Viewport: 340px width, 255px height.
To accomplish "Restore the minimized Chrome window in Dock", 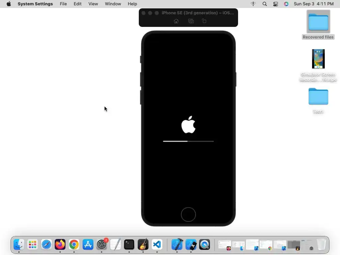I will [x=266, y=245].
